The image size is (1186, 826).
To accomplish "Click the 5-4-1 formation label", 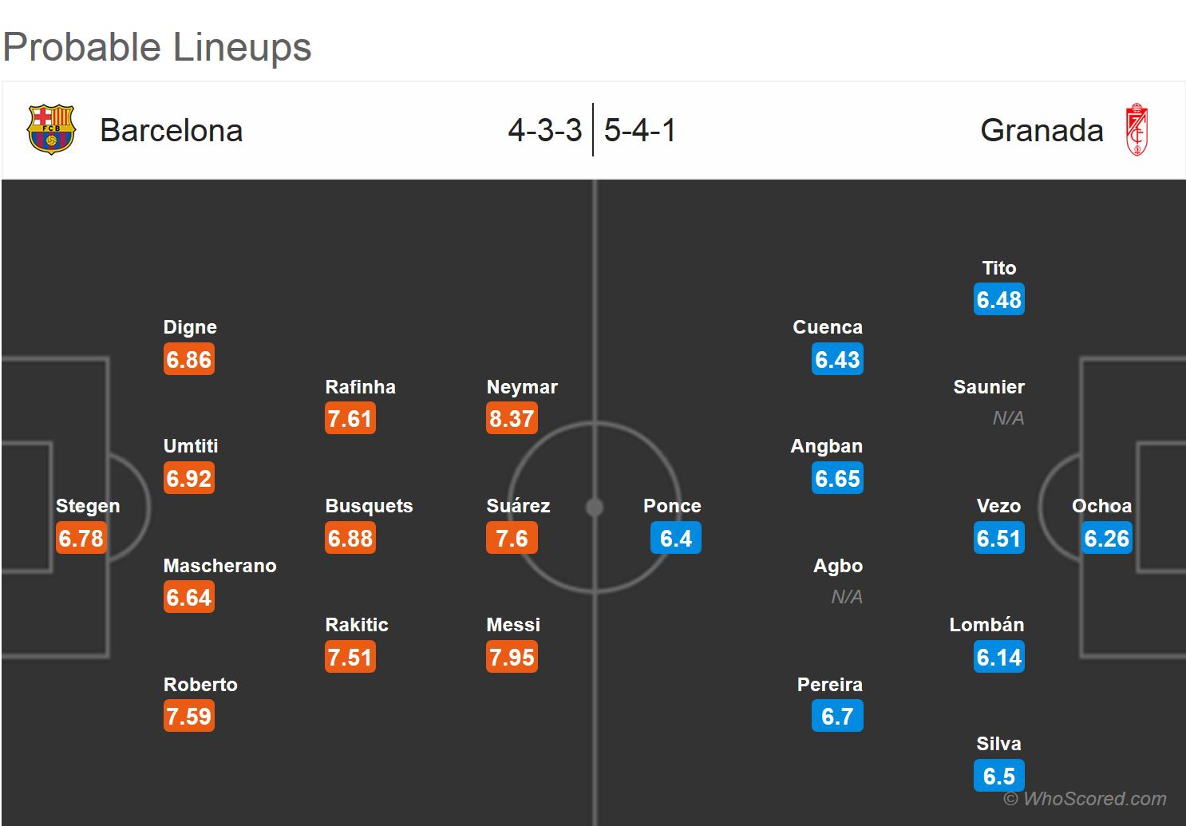I will pos(640,130).
